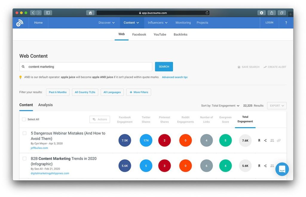Sort by Evergreen Score column header
The height and width of the screenshot is (197, 306).
click(x=225, y=119)
